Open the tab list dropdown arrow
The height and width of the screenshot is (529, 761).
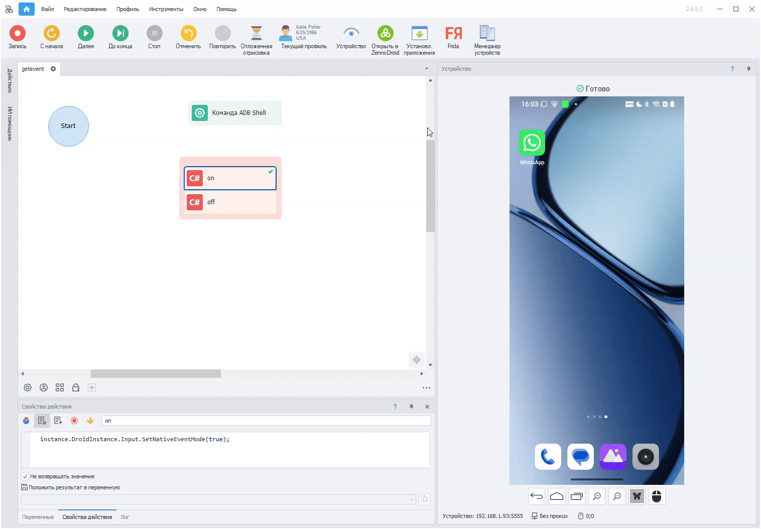coord(427,69)
